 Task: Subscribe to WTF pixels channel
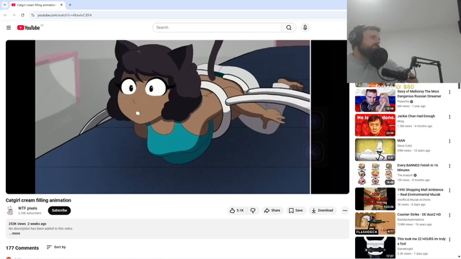tap(59, 210)
